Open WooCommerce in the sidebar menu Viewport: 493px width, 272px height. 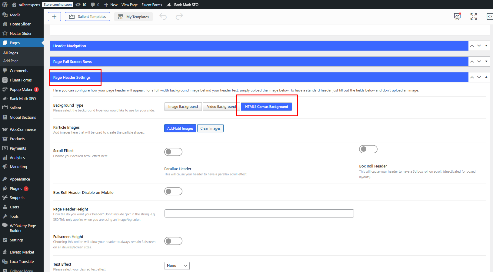coord(23,129)
